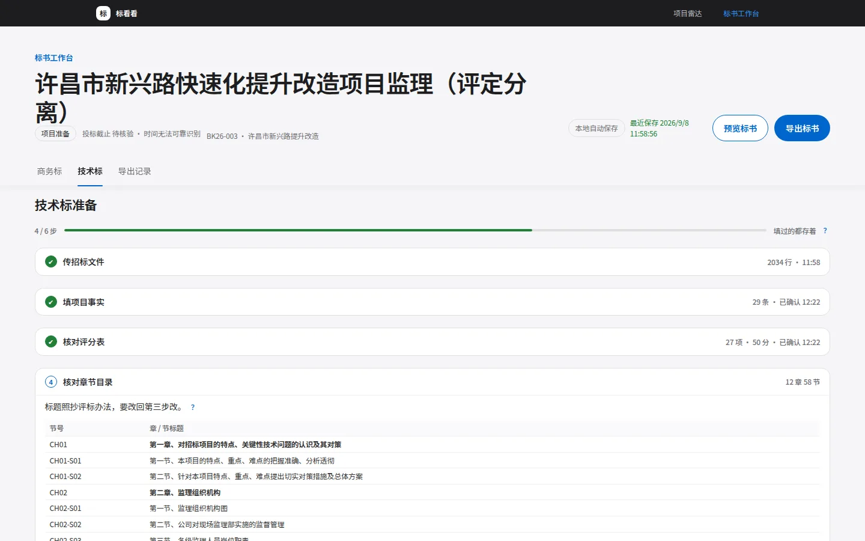Click the 2034 行 · 11:58 status text
This screenshot has height=541, width=865.
(x=794, y=262)
